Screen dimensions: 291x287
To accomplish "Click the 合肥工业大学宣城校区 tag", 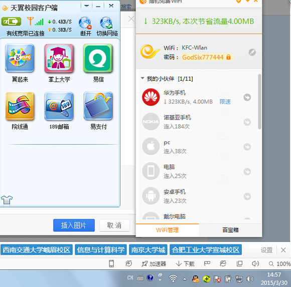I will (x=206, y=250).
